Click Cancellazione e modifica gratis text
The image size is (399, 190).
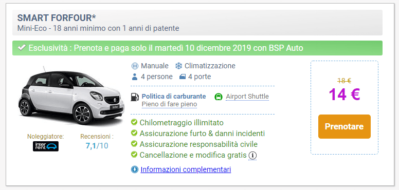click(193, 155)
